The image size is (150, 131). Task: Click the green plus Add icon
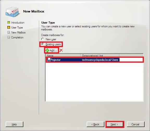(x=47, y=50)
